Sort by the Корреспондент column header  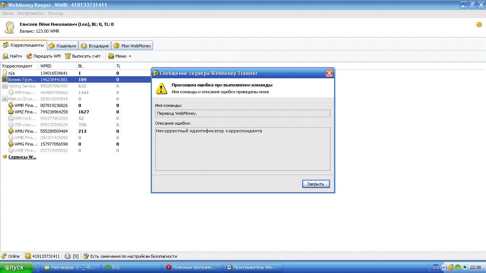19,66
